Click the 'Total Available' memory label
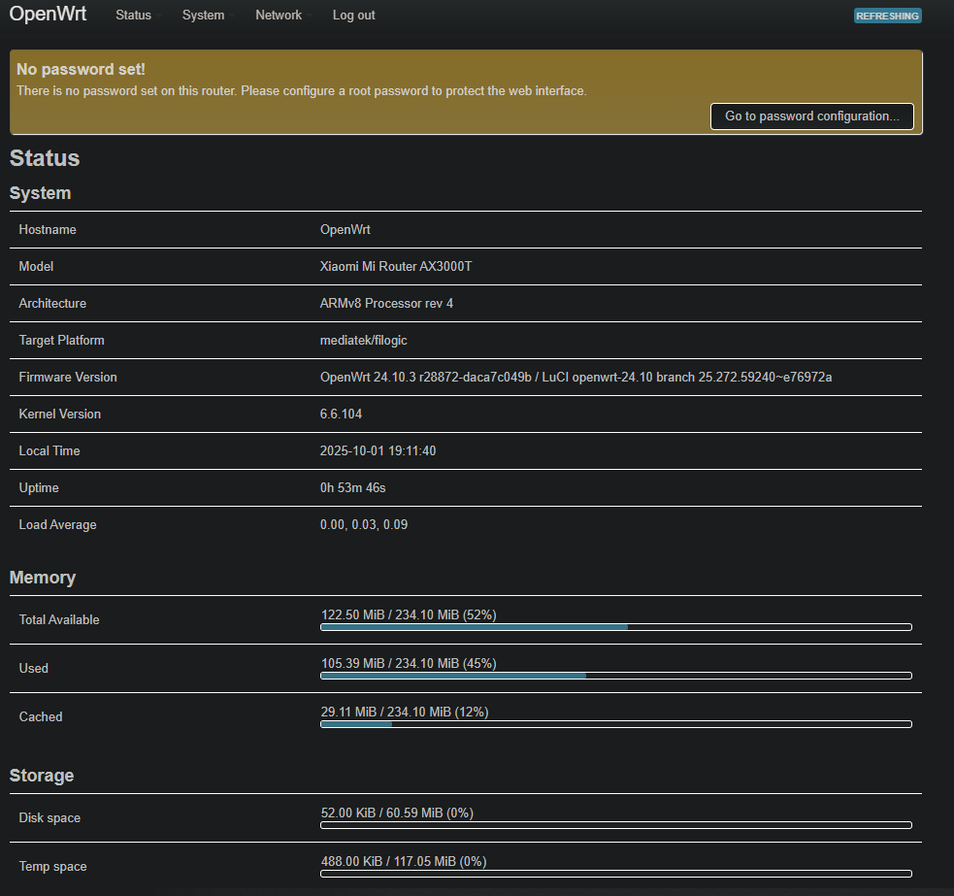The height and width of the screenshot is (896, 954). [59, 619]
